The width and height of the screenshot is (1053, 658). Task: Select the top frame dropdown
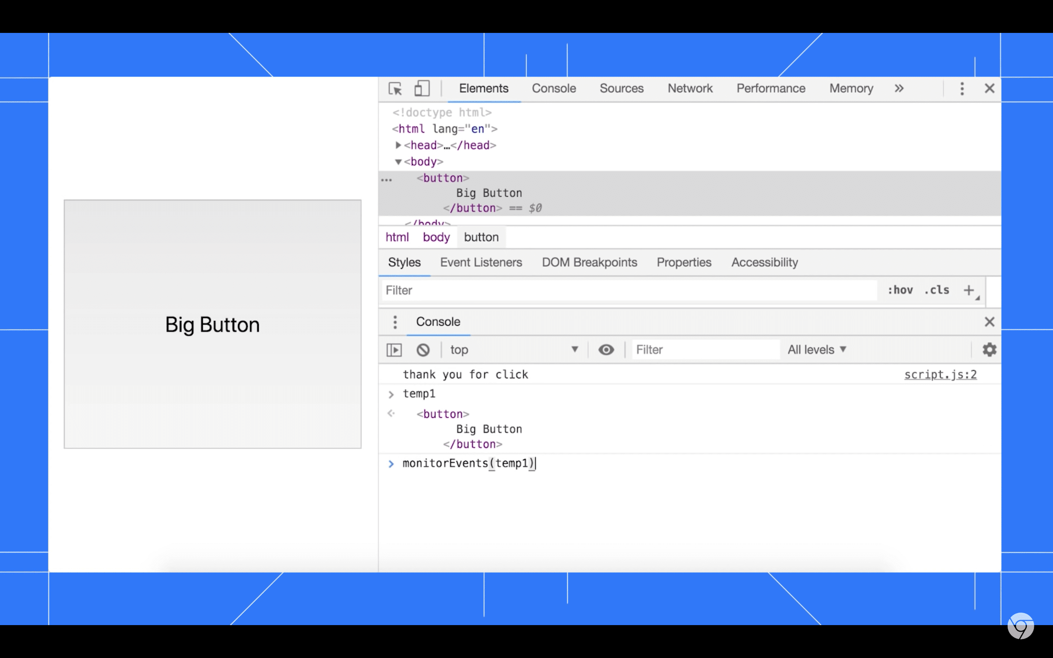514,349
